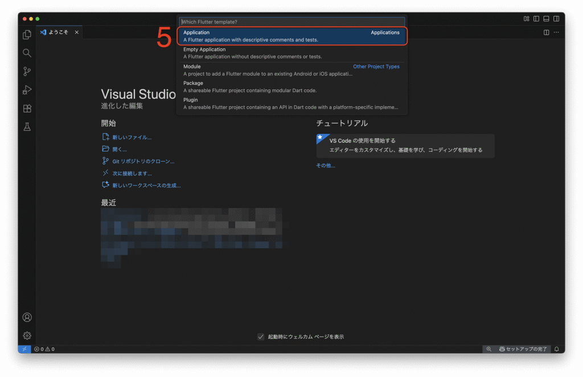Click the notifications bell in status bar

(557, 349)
